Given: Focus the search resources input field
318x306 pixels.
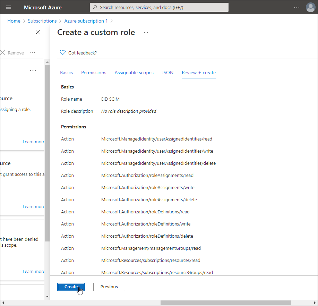Looking at the screenshot, I should (160, 7).
